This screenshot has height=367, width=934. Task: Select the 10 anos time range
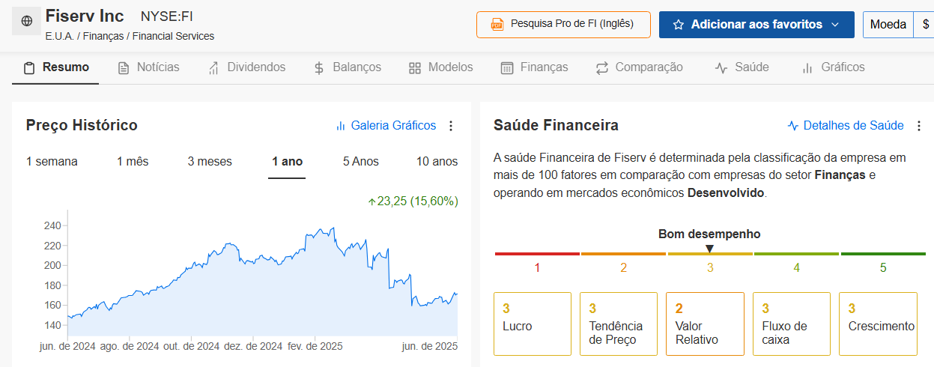coord(437,162)
